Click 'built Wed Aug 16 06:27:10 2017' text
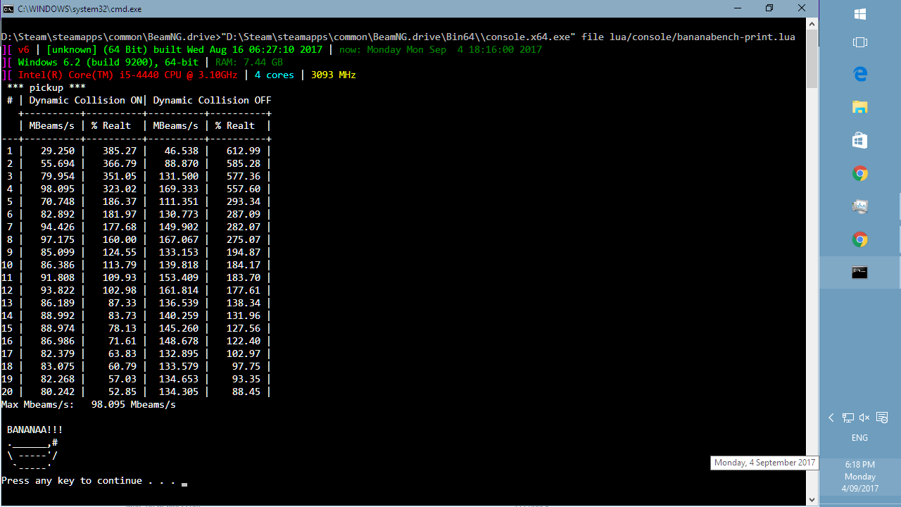The height and width of the screenshot is (507, 901). 237,49
